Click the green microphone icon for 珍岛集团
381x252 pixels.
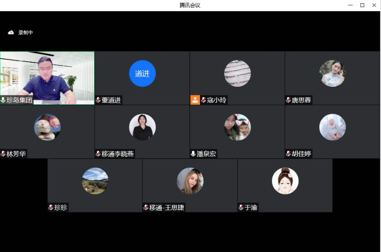pos(4,100)
